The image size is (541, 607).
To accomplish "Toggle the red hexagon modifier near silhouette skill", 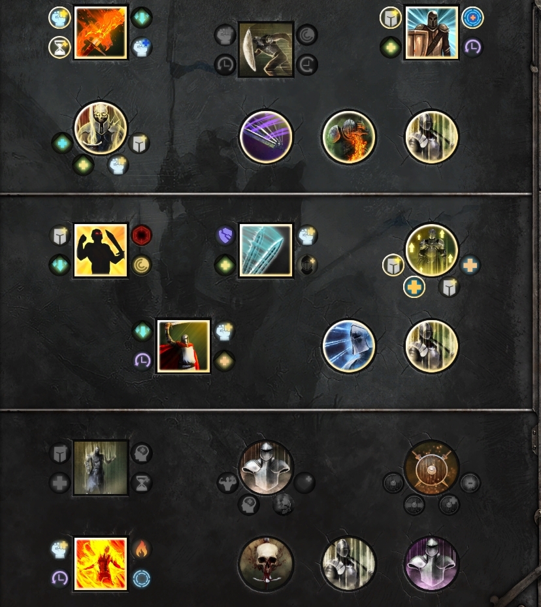I will [x=141, y=235].
